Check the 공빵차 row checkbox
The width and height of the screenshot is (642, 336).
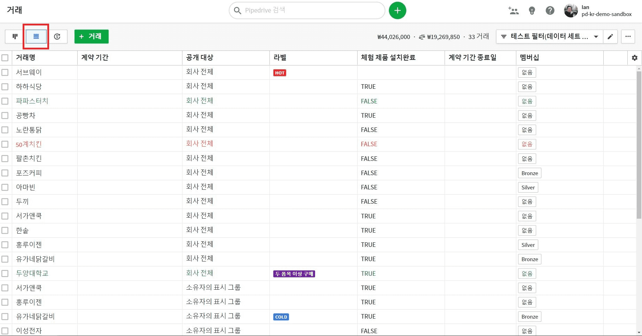[5, 115]
